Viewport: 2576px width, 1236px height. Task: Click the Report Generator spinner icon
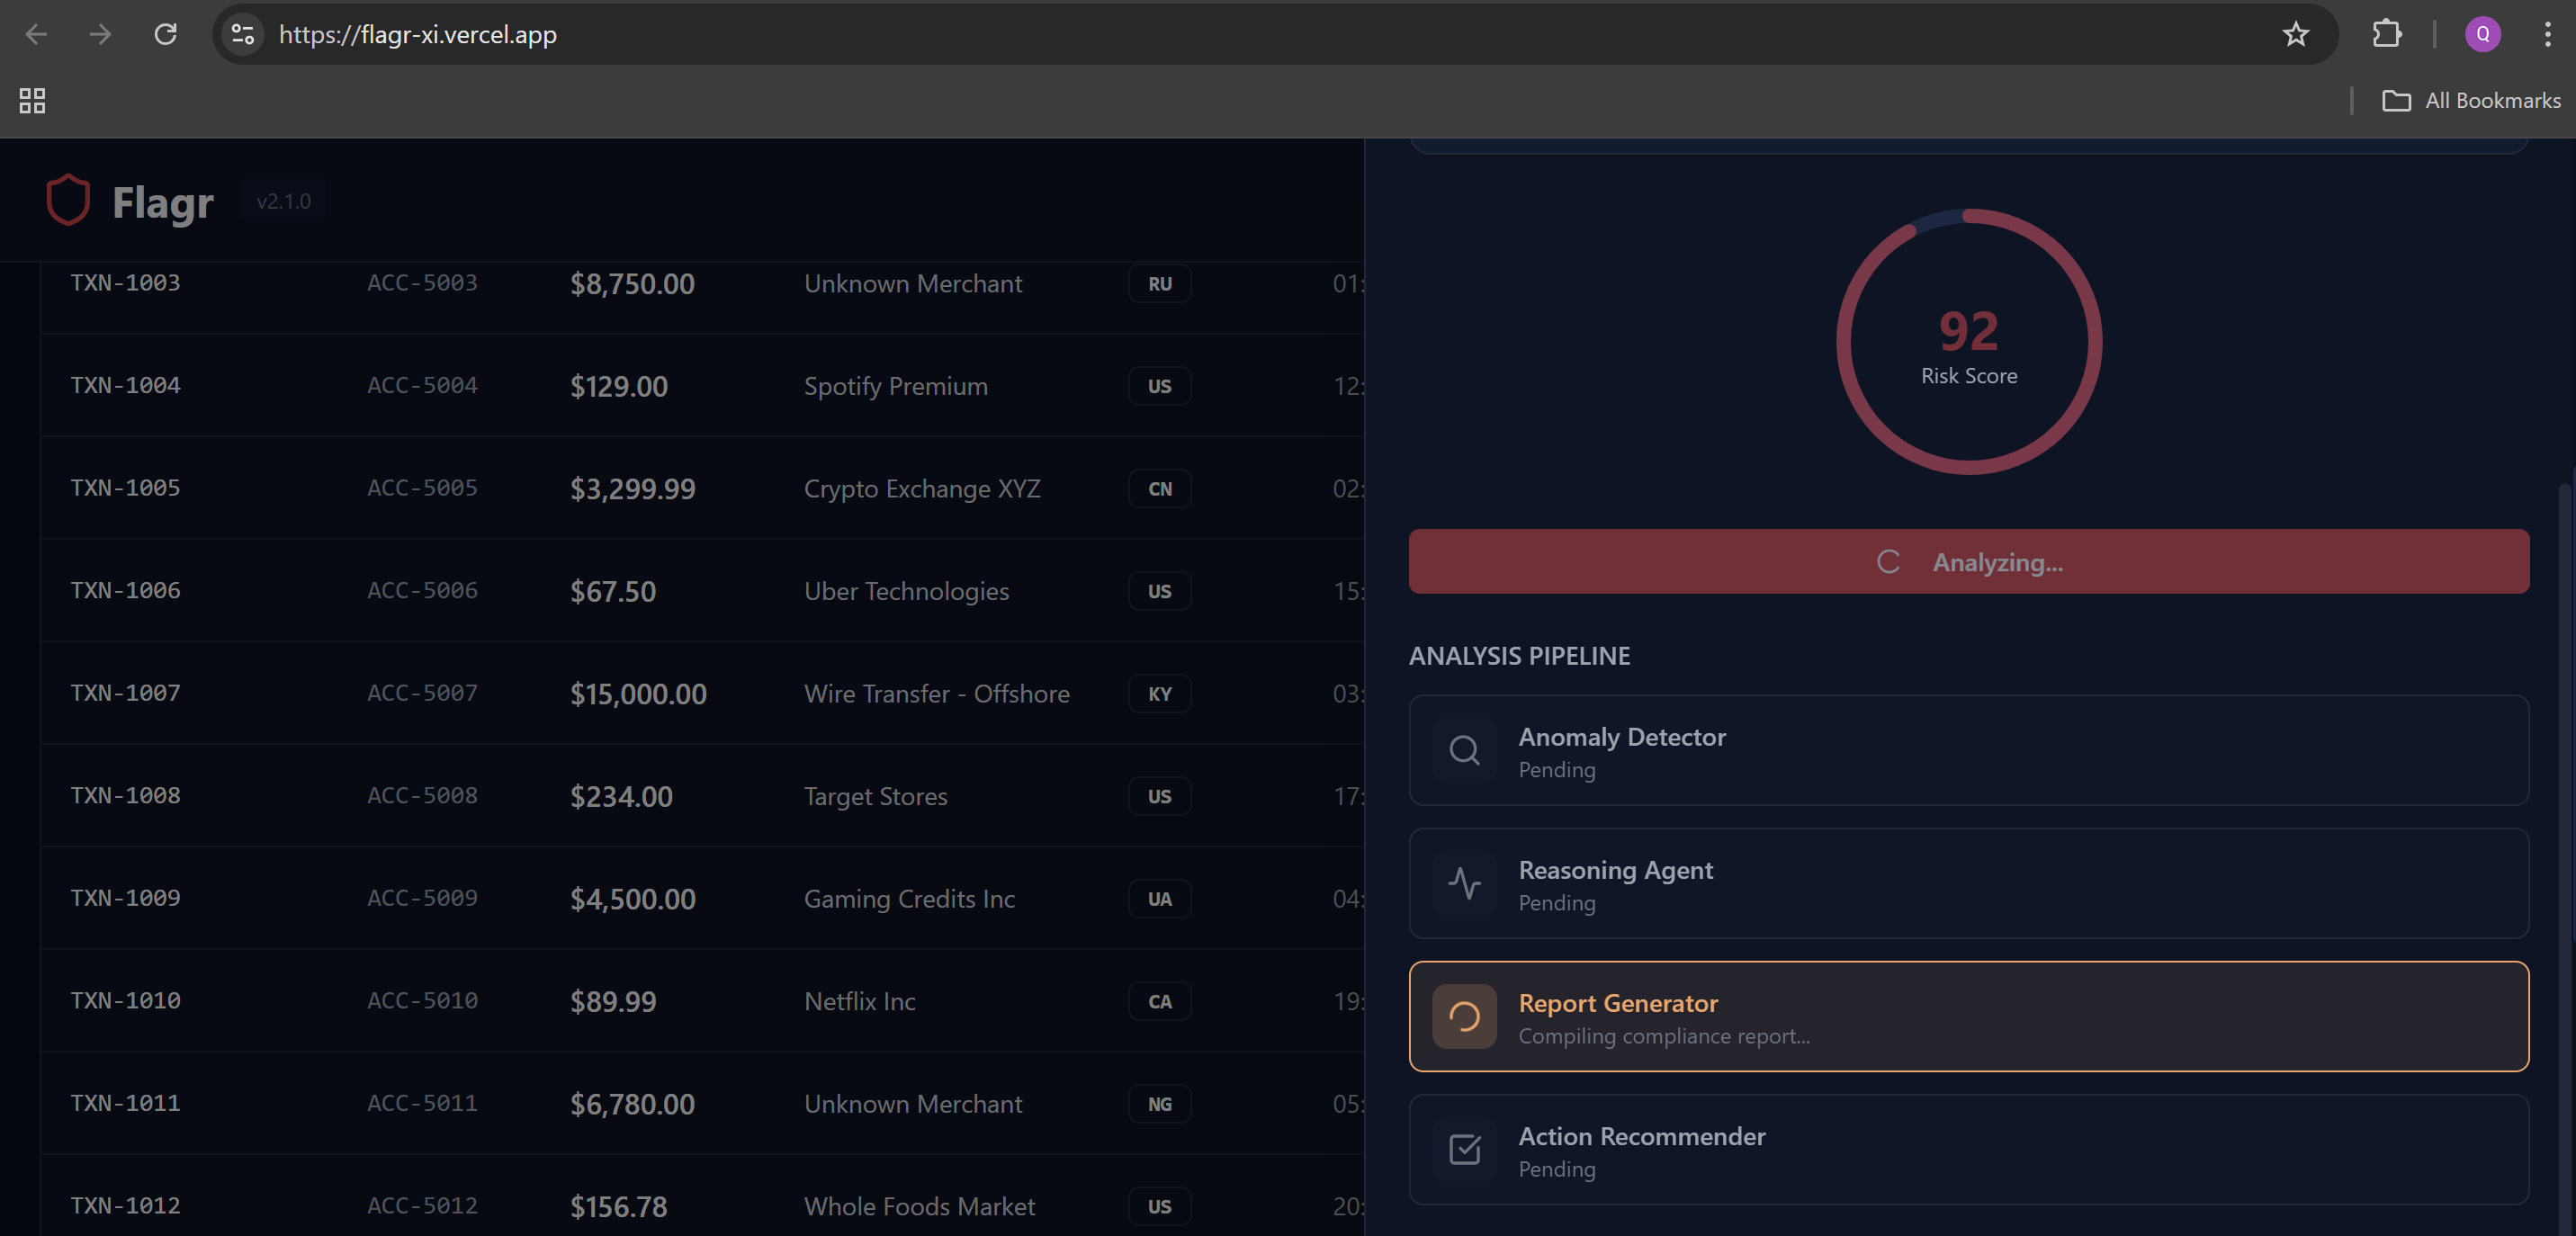point(1464,1016)
